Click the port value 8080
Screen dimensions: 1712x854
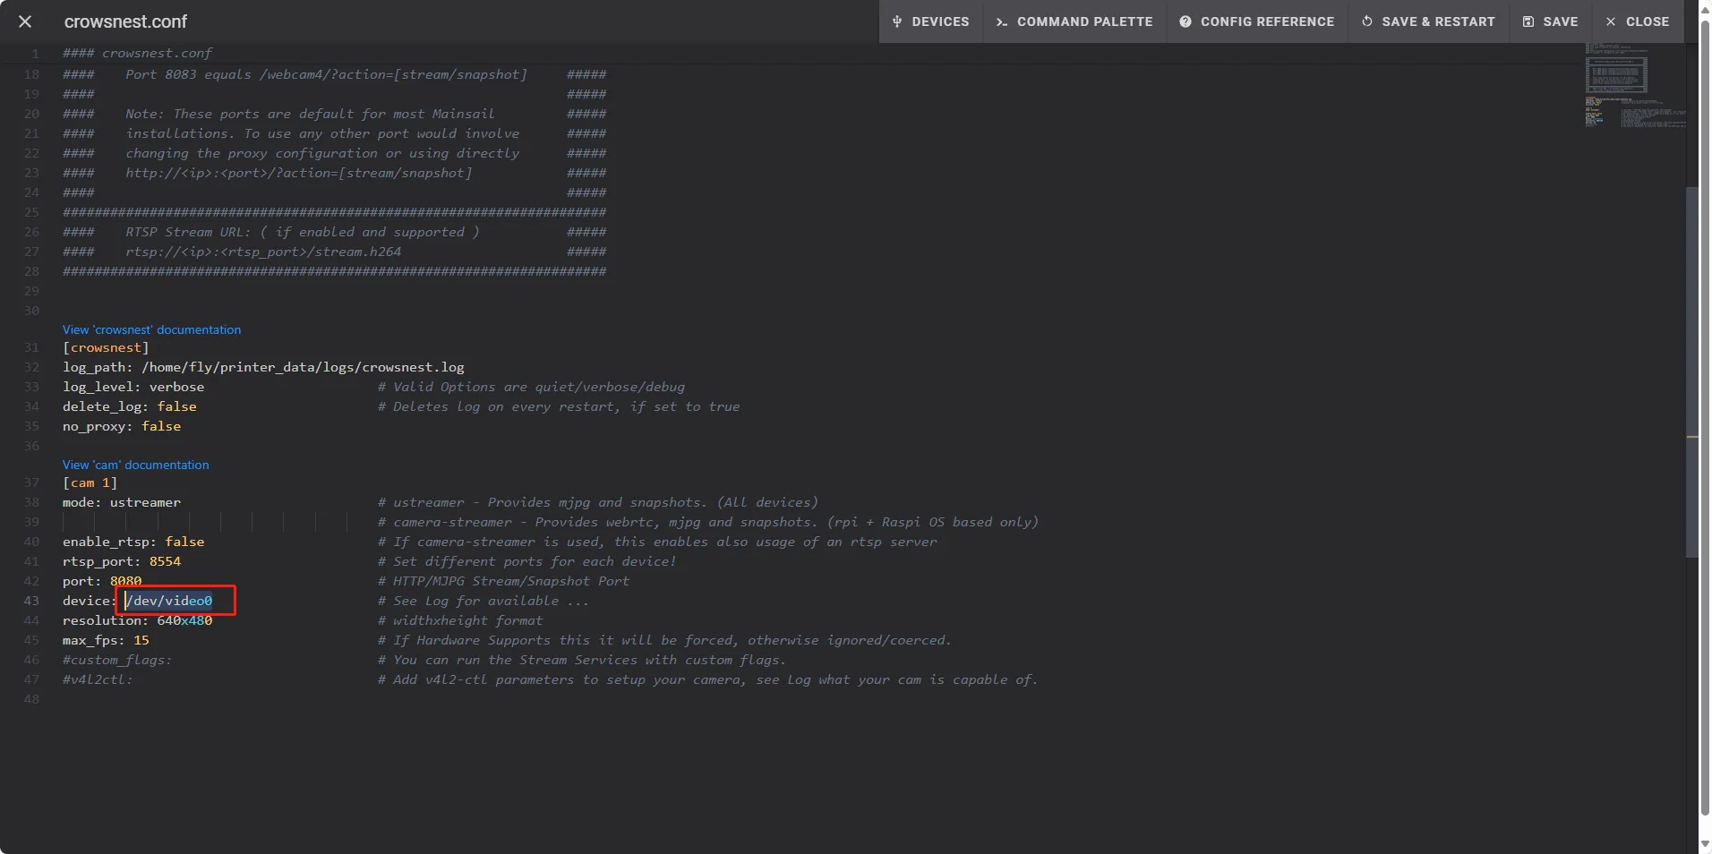125,581
